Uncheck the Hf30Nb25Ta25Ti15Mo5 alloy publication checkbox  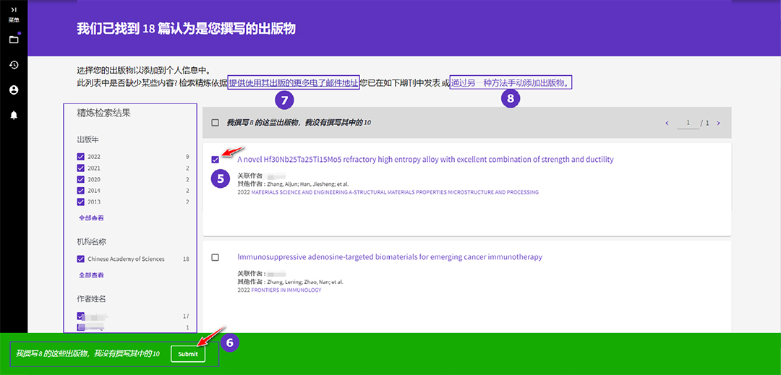[215, 160]
